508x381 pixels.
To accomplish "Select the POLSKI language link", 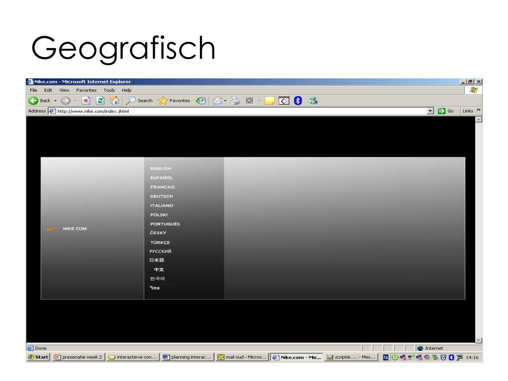I will click(159, 215).
